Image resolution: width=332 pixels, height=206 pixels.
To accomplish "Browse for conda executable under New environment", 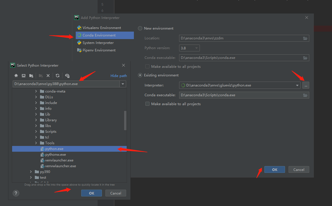I will 305,58.
